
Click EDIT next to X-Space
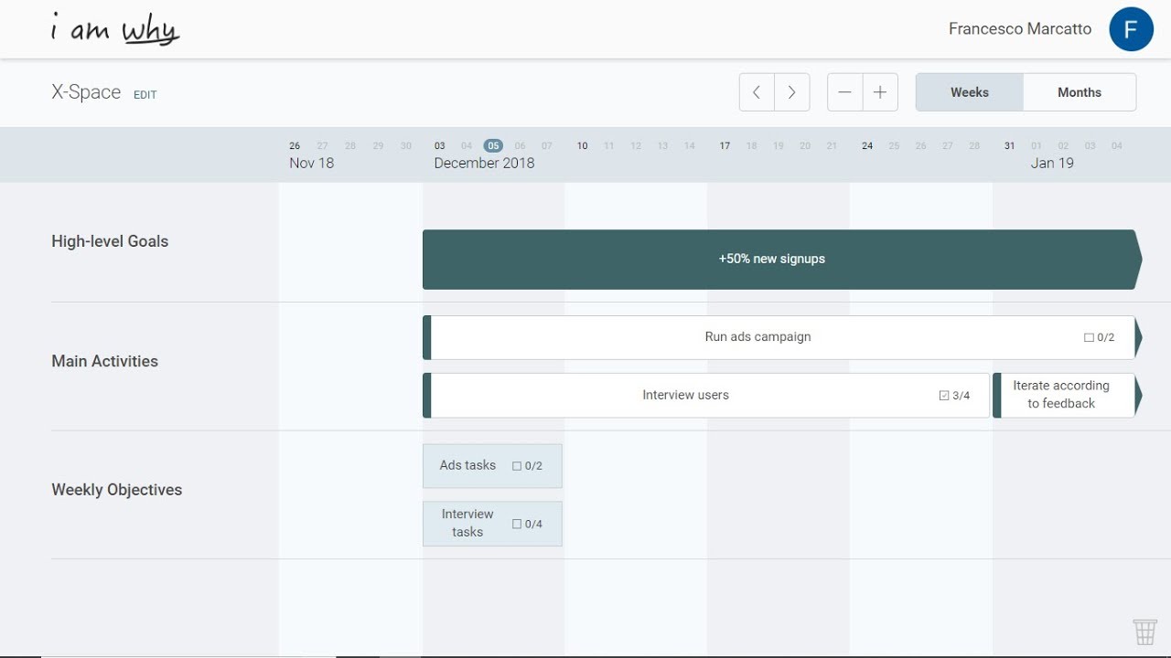(x=145, y=95)
